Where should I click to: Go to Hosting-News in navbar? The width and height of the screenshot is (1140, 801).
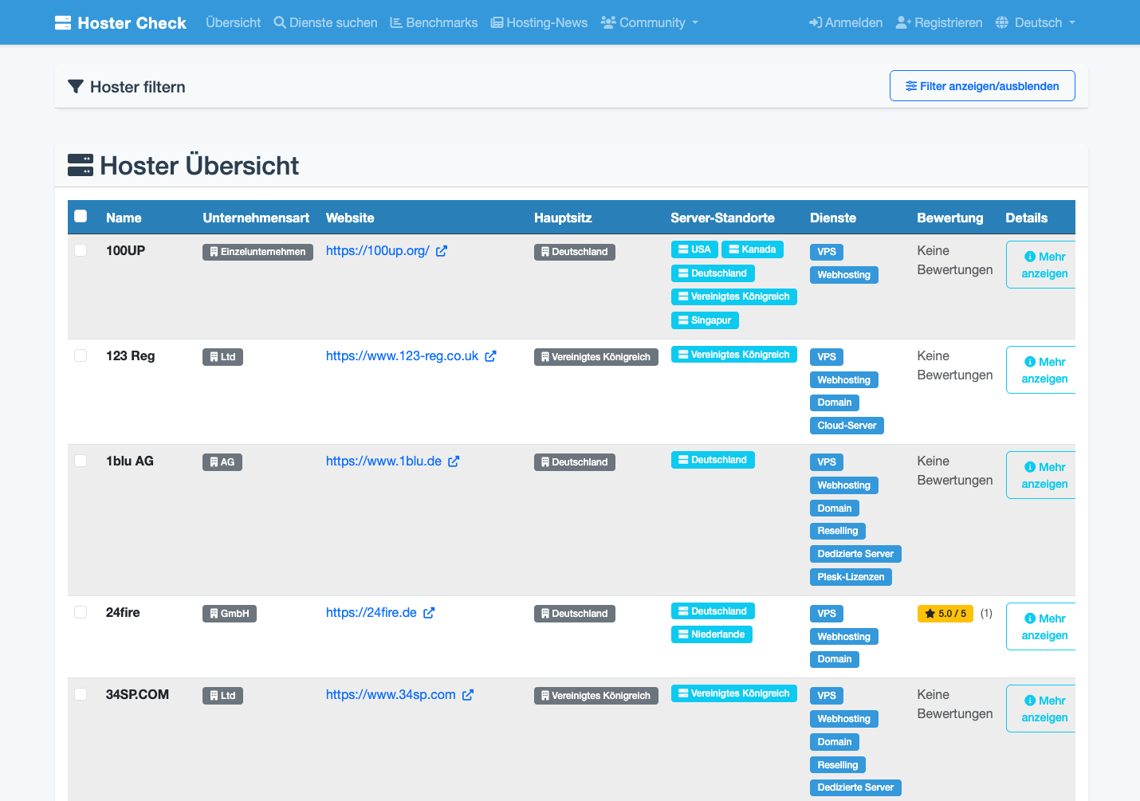point(539,22)
